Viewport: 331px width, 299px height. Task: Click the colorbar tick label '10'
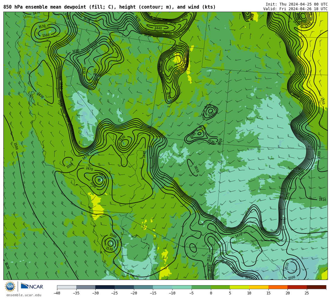click(249, 293)
